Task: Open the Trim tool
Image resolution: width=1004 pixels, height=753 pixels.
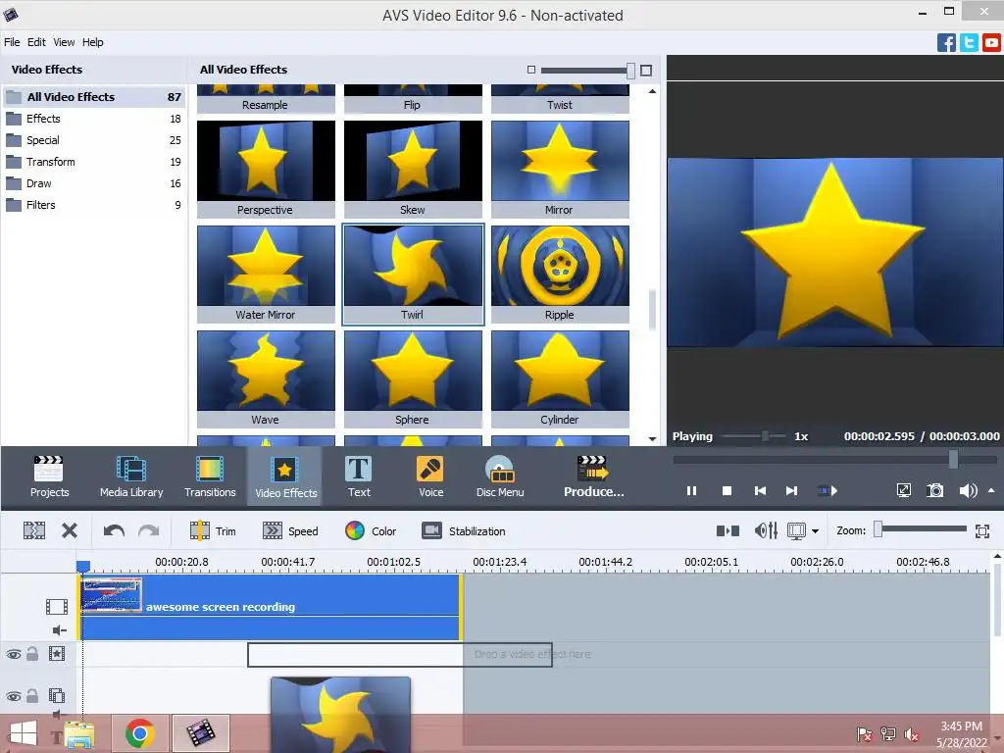Action: (x=213, y=530)
